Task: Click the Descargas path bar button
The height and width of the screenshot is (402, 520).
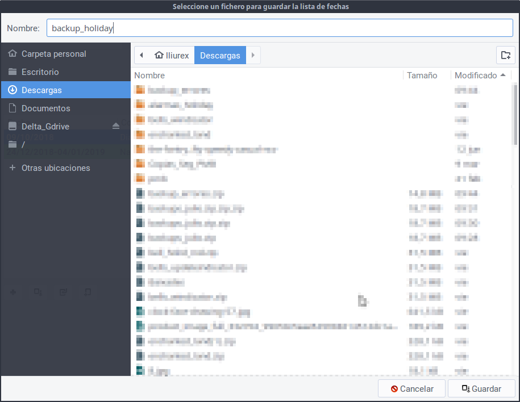Action: (x=220, y=56)
